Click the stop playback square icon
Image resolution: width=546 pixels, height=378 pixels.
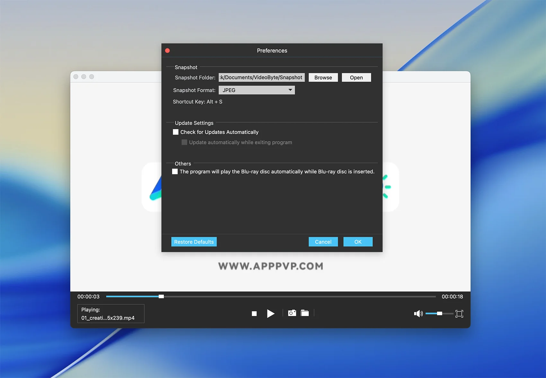(254, 313)
